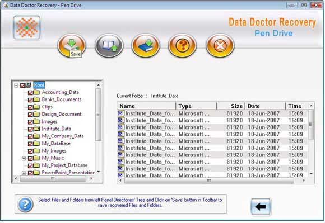Image resolution: width=325 pixels, height=223 pixels.
Task: Toggle the My_DataBase folder checkbox
Action: (30, 144)
